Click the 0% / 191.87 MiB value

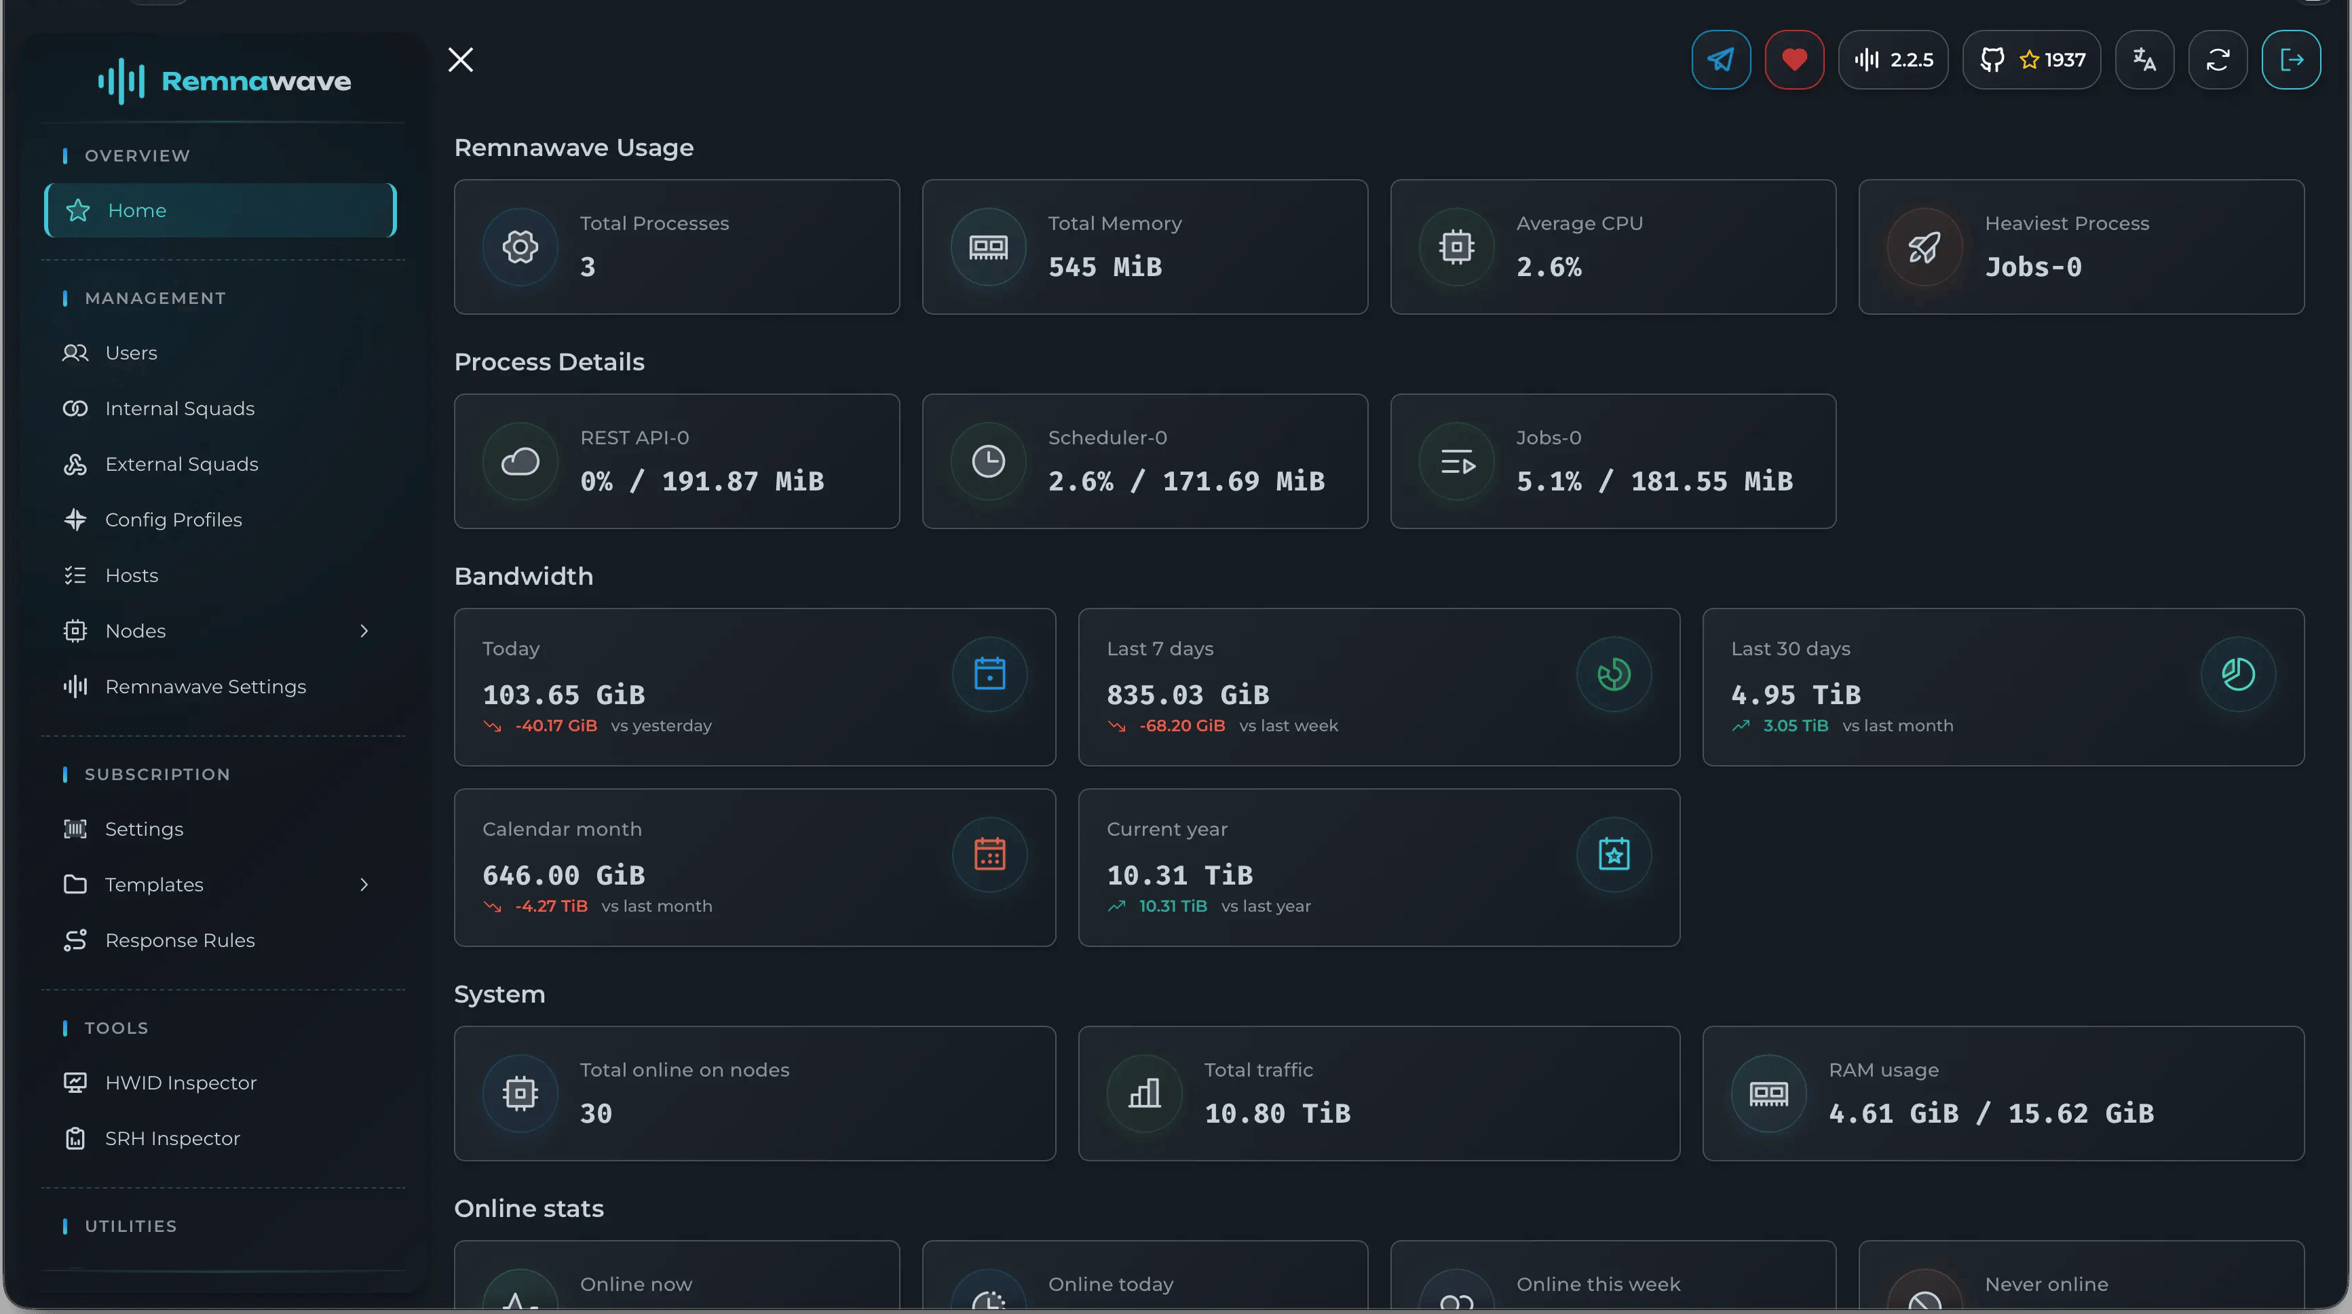click(702, 482)
